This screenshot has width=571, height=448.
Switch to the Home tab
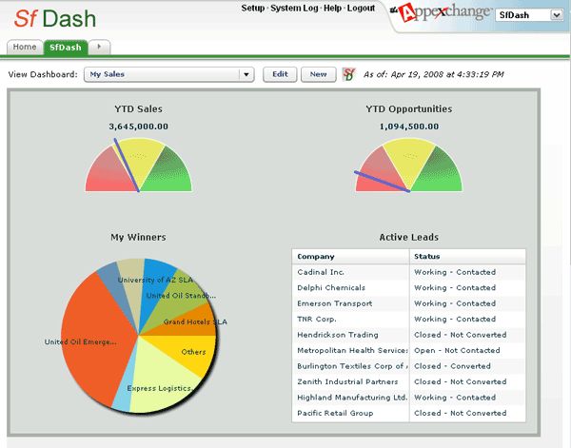pyautogui.click(x=25, y=47)
